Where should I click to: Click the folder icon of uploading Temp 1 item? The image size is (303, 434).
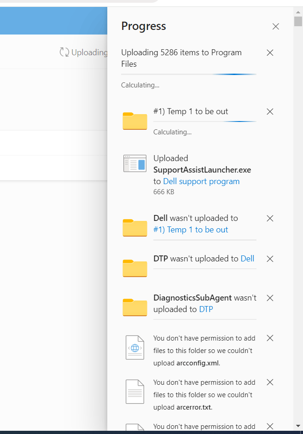tap(135, 121)
